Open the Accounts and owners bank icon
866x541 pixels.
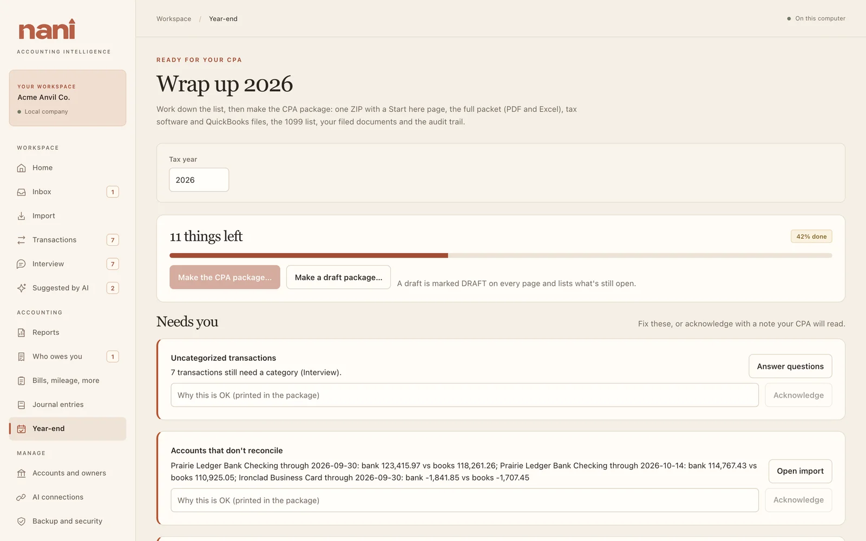coord(21,473)
